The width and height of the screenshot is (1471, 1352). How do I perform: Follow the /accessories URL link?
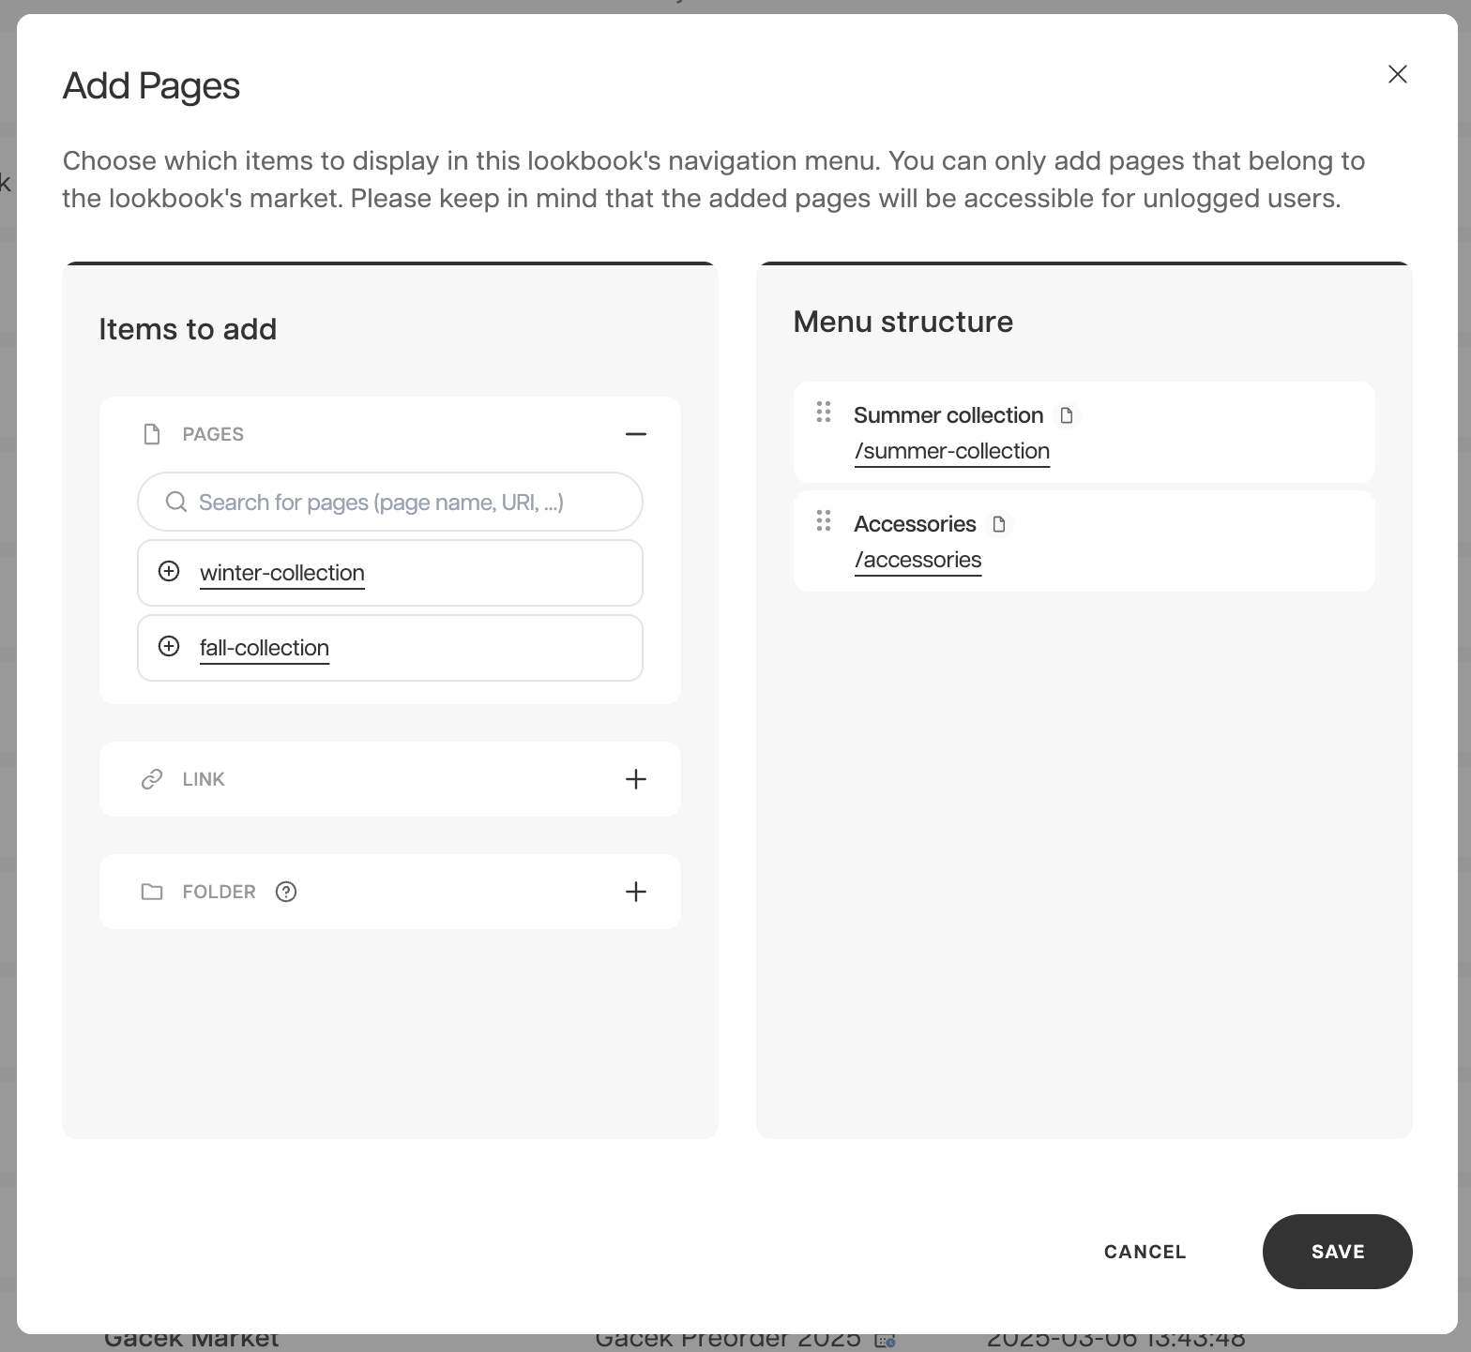click(917, 560)
